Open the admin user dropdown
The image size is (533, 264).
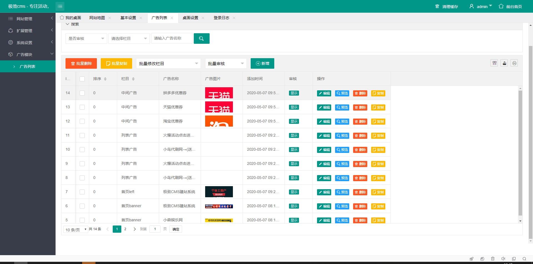pos(481,6)
